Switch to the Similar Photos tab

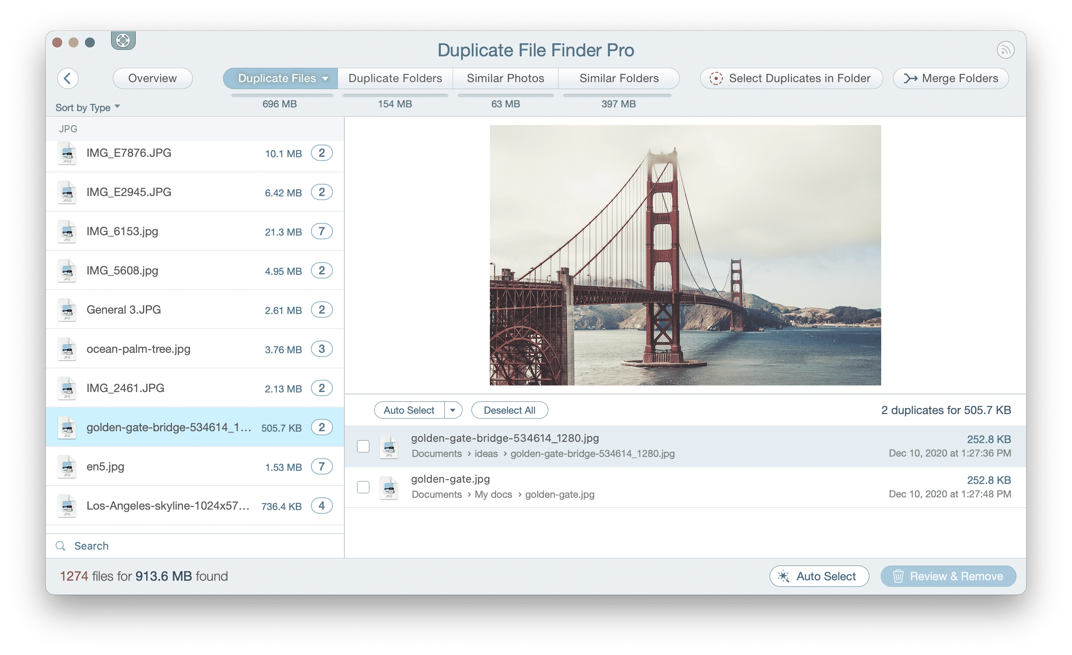(505, 77)
